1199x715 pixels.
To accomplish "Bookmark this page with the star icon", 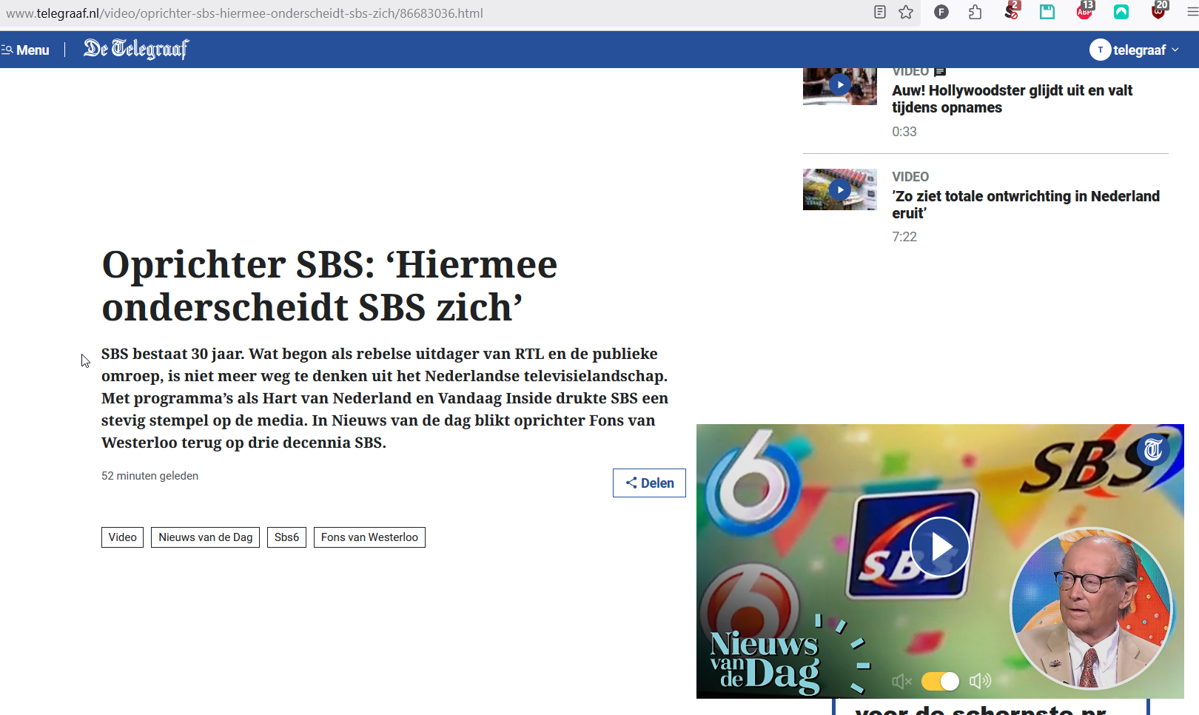I will coord(906,12).
